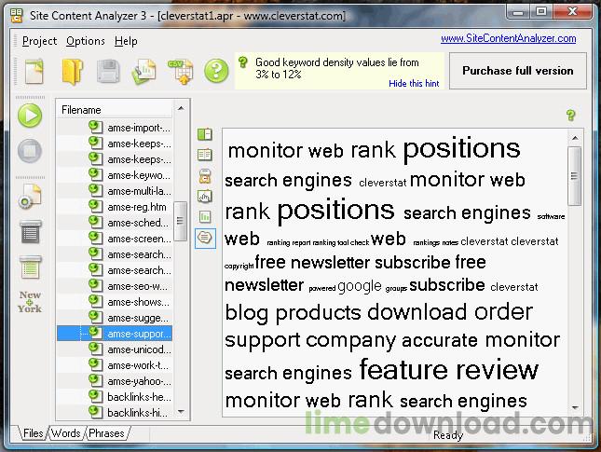Click the tag cloud scroll up arrow
The image size is (601, 452).
pyautogui.click(x=575, y=138)
